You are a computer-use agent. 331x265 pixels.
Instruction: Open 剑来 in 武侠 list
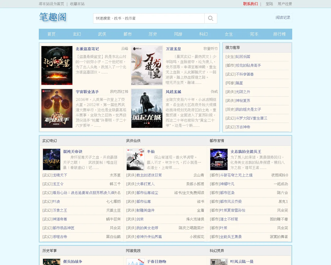point(140,219)
